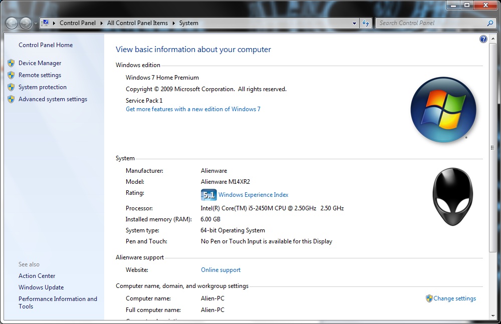Click Windows 7 Home Premium text

coord(162,78)
